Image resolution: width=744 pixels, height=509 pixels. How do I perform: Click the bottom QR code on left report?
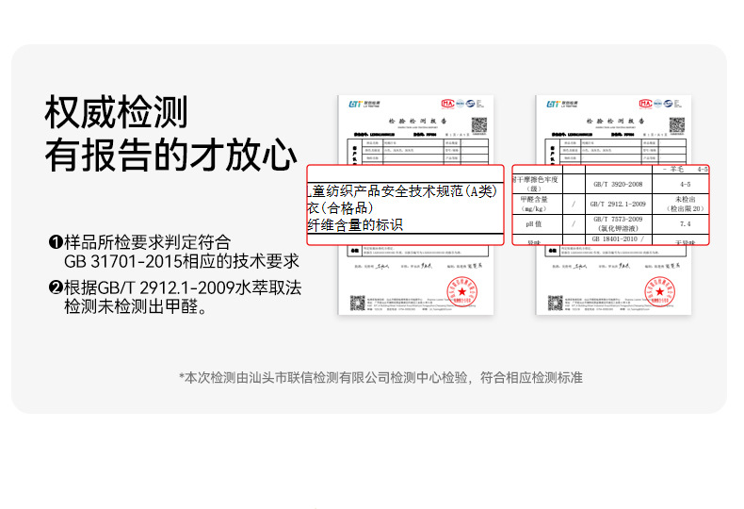coord(358,303)
